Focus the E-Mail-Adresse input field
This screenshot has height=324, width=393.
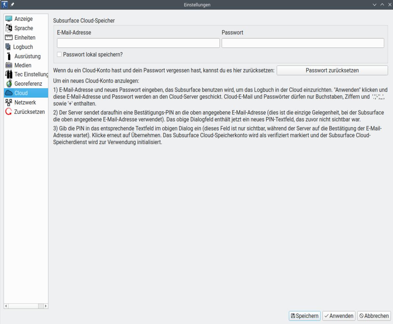pos(138,43)
